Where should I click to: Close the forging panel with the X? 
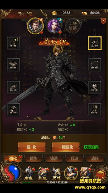tap(104, 21)
